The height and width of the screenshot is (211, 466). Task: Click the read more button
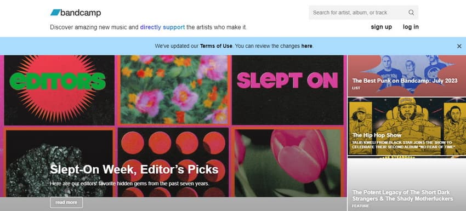(x=66, y=202)
